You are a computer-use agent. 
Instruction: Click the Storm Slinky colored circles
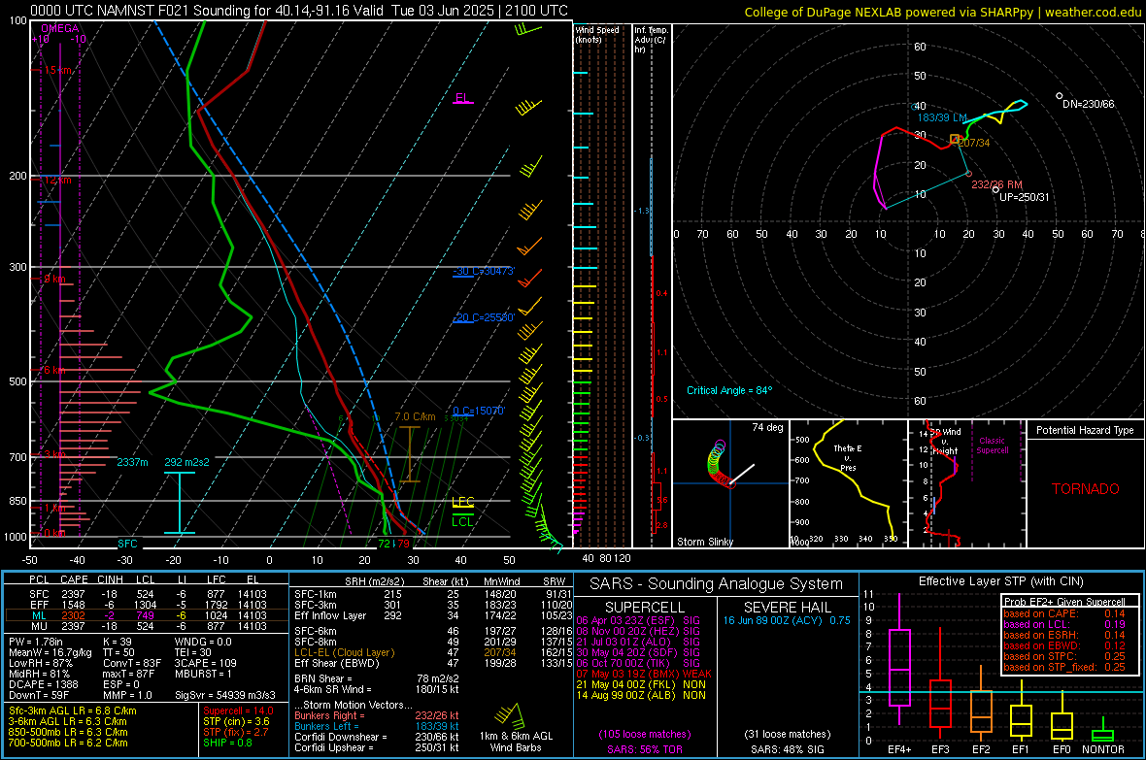[x=718, y=462]
